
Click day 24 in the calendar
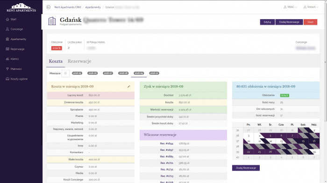coord(249,152)
